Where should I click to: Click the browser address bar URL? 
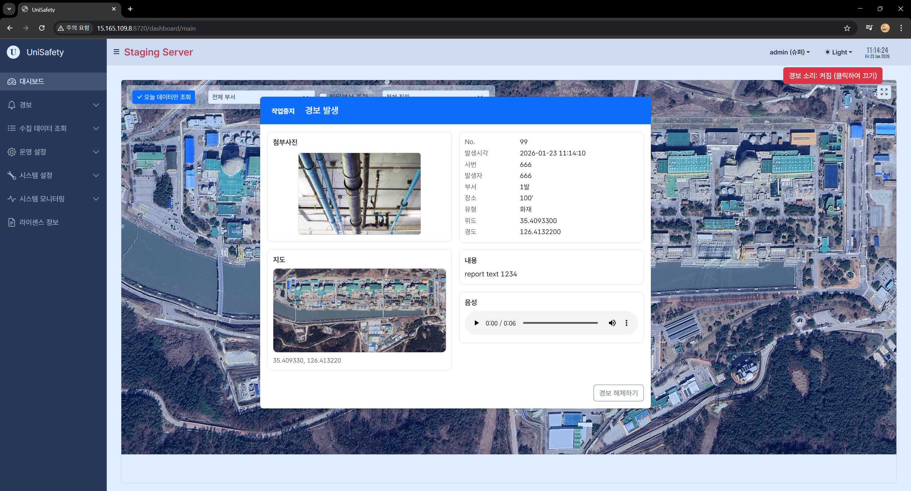(x=146, y=28)
